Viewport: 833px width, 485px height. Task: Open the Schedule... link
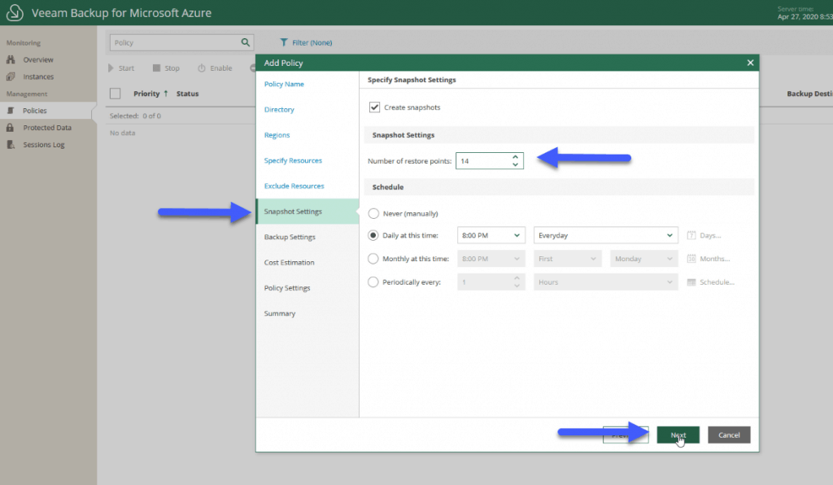click(x=717, y=282)
